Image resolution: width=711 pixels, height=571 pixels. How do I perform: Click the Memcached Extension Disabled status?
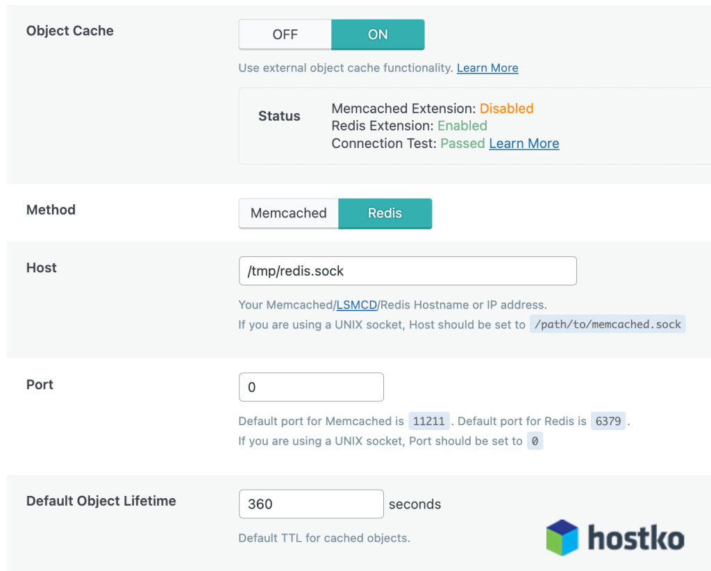tap(506, 108)
